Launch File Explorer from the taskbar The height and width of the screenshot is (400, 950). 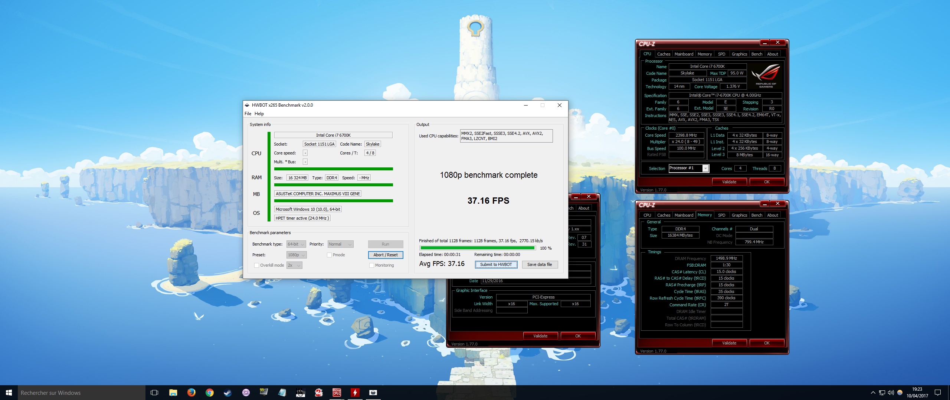click(173, 393)
